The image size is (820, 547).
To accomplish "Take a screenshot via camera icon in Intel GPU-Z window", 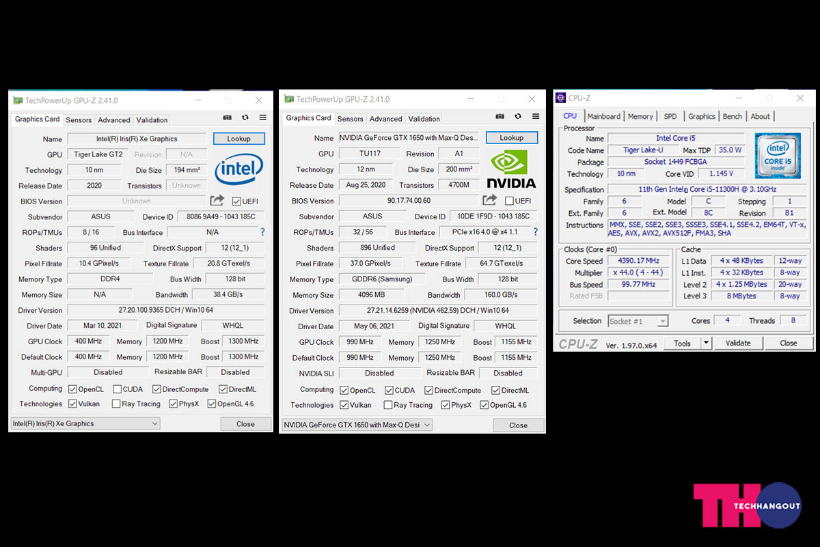I will (227, 118).
